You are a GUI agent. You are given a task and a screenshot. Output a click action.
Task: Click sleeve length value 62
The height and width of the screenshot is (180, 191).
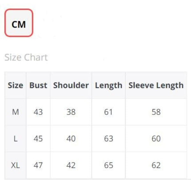coord(156,165)
